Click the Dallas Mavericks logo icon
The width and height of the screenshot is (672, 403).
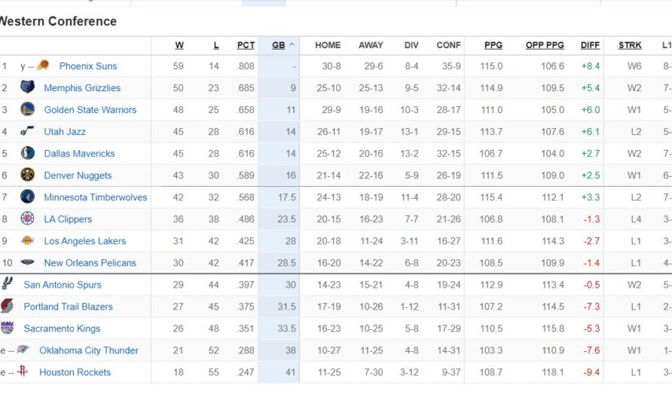(x=28, y=154)
